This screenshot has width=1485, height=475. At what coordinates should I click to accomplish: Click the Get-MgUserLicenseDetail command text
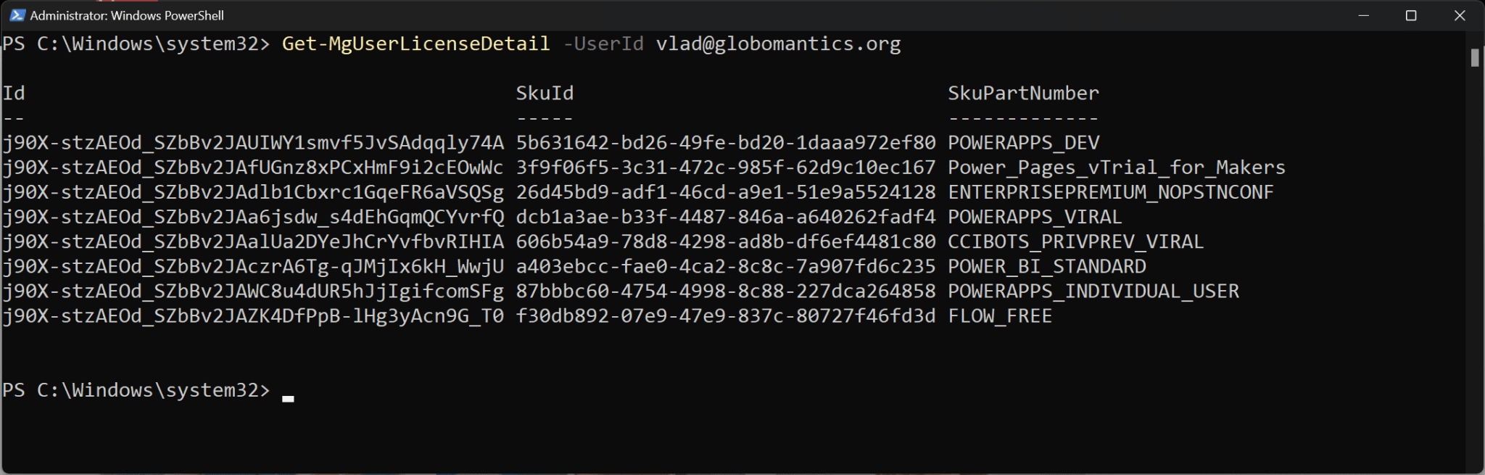[x=415, y=44]
